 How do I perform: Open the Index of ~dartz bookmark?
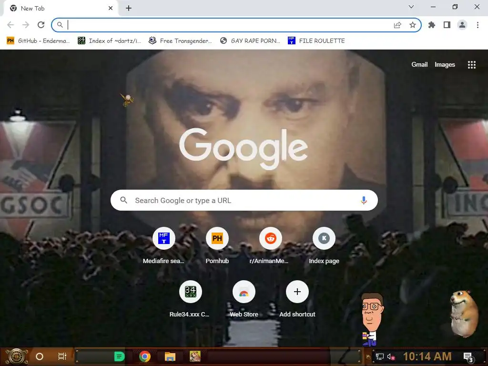coord(109,41)
